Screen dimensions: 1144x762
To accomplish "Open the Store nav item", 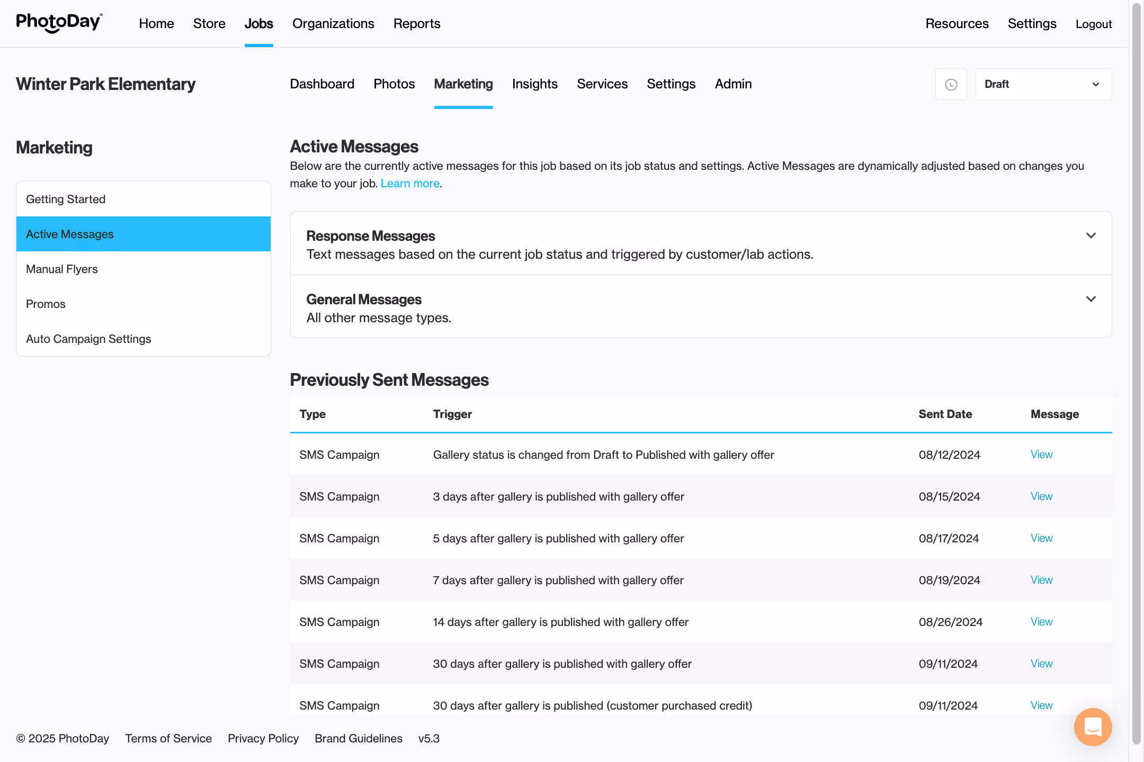I will click(x=209, y=24).
